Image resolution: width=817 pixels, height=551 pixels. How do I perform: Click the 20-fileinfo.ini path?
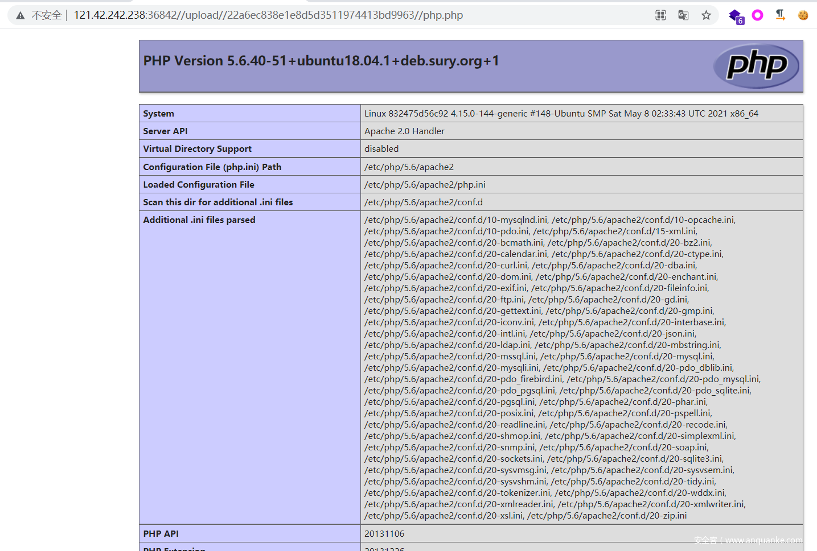[x=620, y=288]
